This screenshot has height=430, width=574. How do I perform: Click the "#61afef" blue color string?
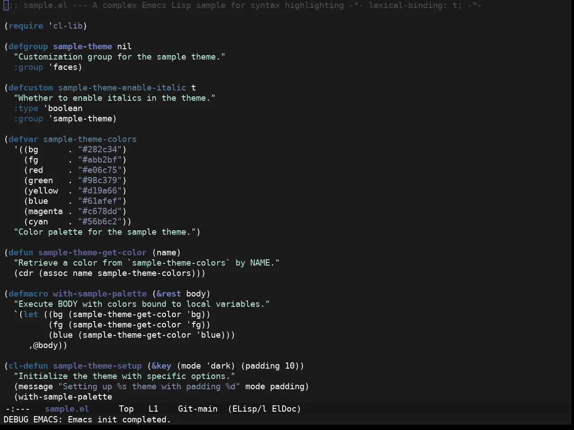[100, 201]
